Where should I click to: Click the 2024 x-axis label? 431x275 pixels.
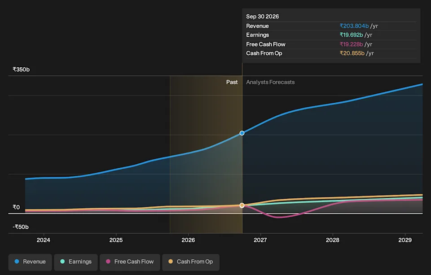click(44, 240)
